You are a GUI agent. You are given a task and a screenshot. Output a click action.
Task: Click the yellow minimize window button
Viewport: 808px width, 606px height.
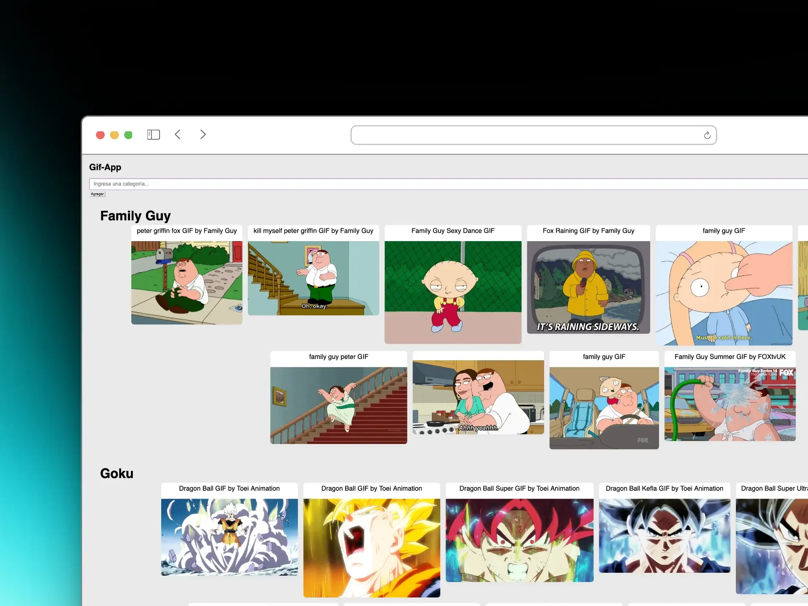tap(114, 135)
